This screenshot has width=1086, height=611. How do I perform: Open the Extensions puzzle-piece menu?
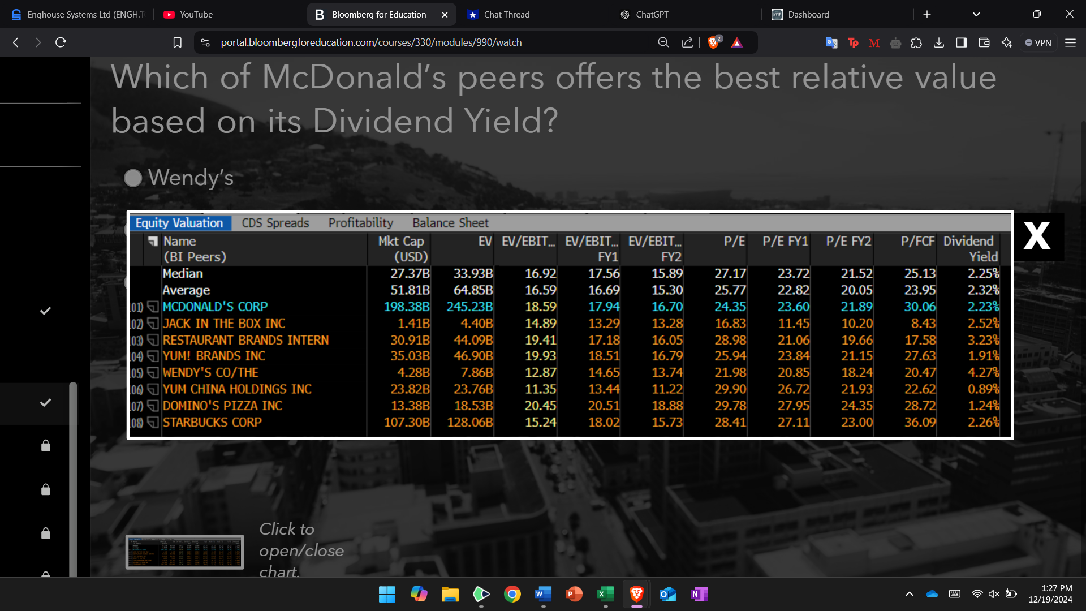pyautogui.click(x=916, y=42)
